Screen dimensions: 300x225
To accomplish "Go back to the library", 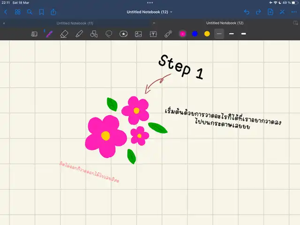I will pyautogui.click(x=6, y=12).
